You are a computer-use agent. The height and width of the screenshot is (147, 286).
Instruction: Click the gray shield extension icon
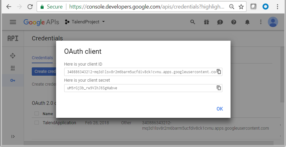point(253,7)
